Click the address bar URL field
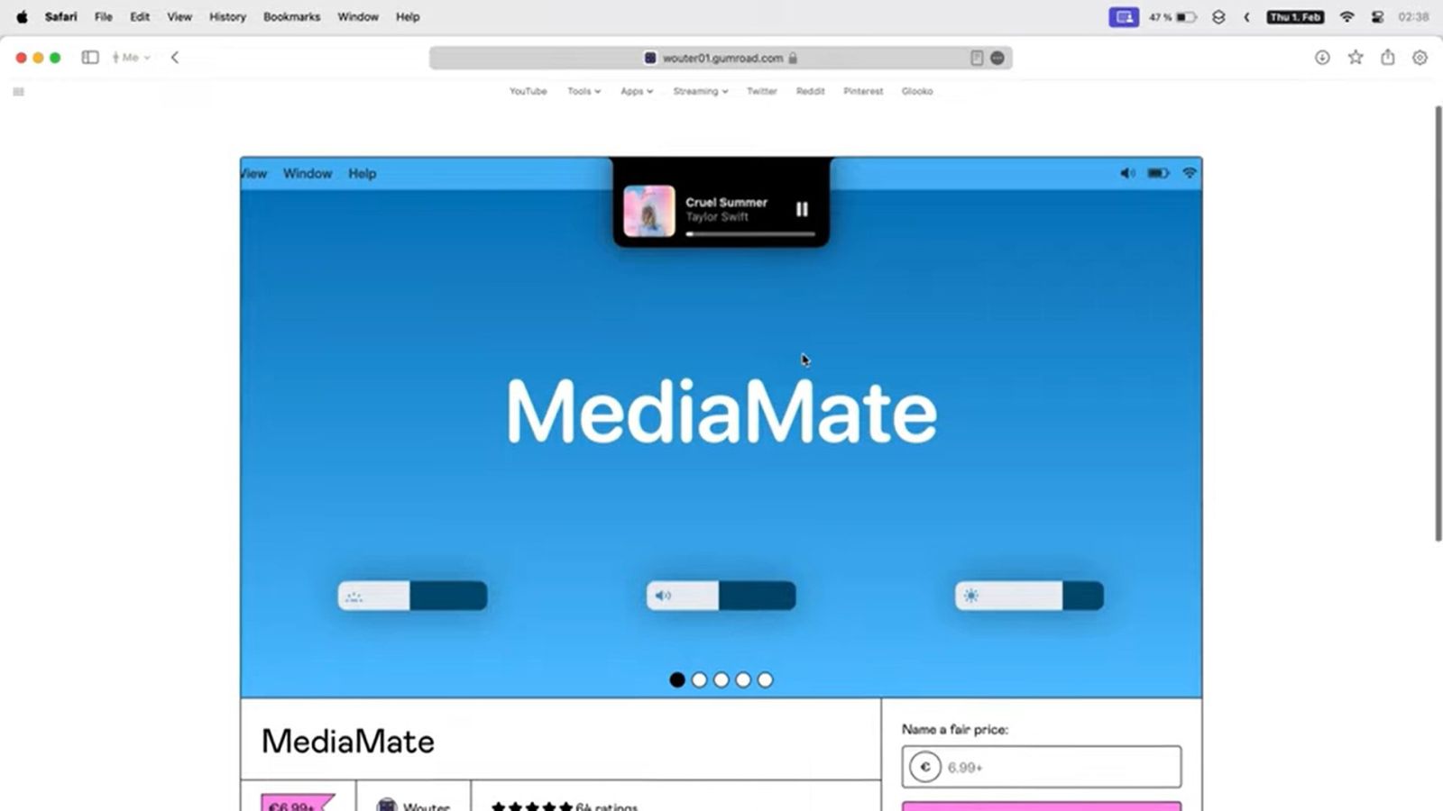The height and width of the screenshot is (811, 1443). pyautogui.click(x=721, y=58)
